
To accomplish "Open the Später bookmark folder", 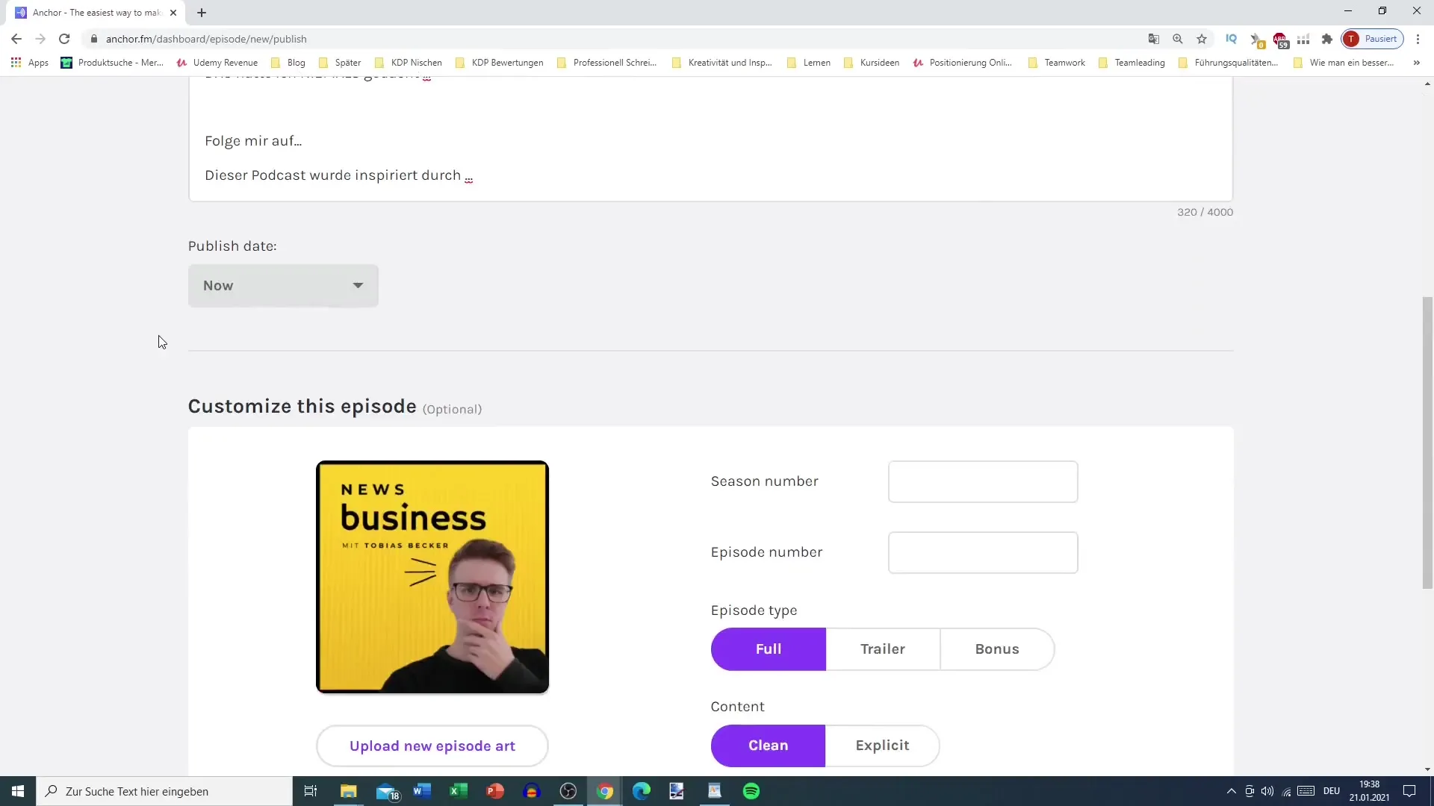I will (340, 63).
